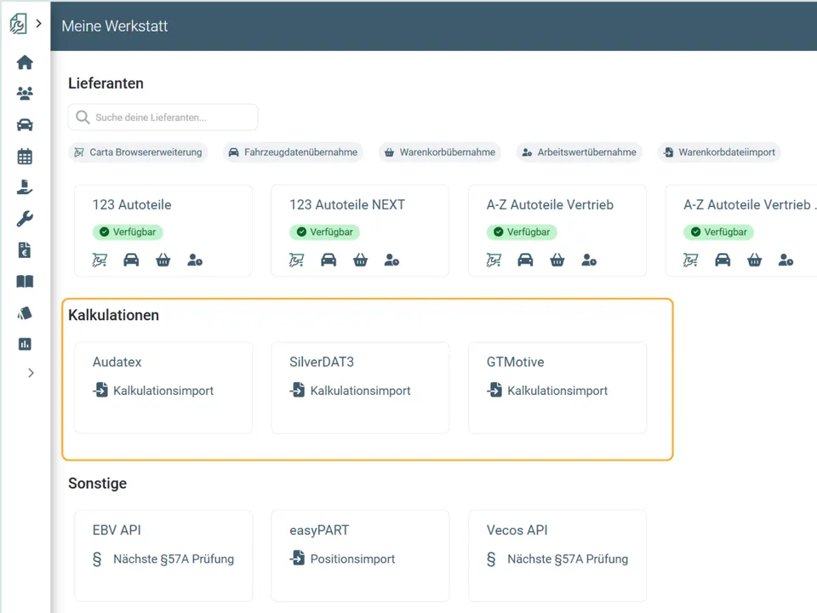Click basket icon on 123 Autoteile card
The width and height of the screenshot is (817, 613).
pyautogui.click(x=163, y=260)
